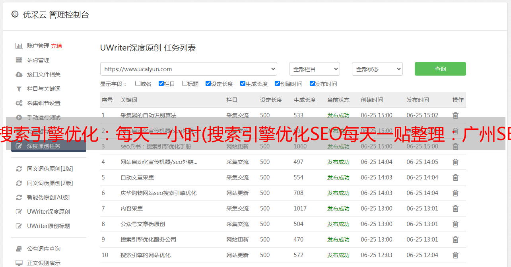Screen dimensions: 511x267
Task: Click the UWriter深度原创 edit icon
Action: [x=19, y=212]
